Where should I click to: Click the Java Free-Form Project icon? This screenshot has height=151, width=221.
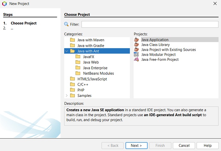point(136,60)
